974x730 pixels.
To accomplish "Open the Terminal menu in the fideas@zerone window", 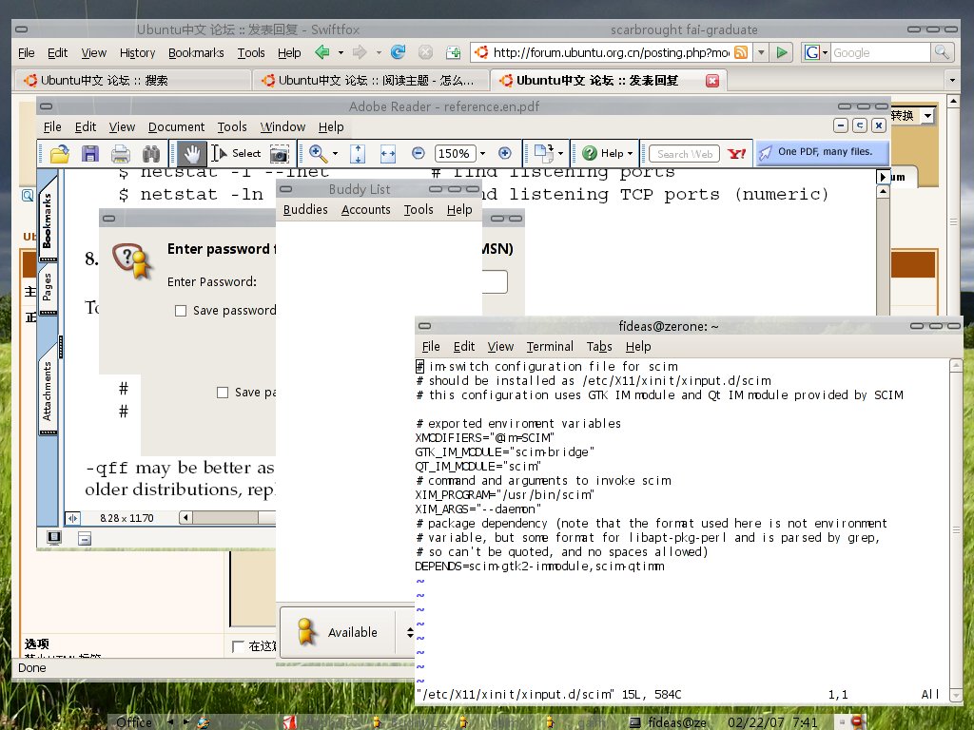I will (550, 346).
